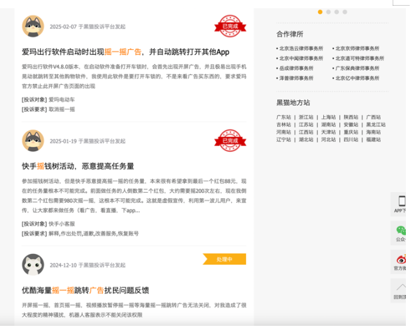Screen dimensions: 416x329
Task: Open complaint titled 爱玛出行软件启动时出现摇一摇广告
Action: 126,52
